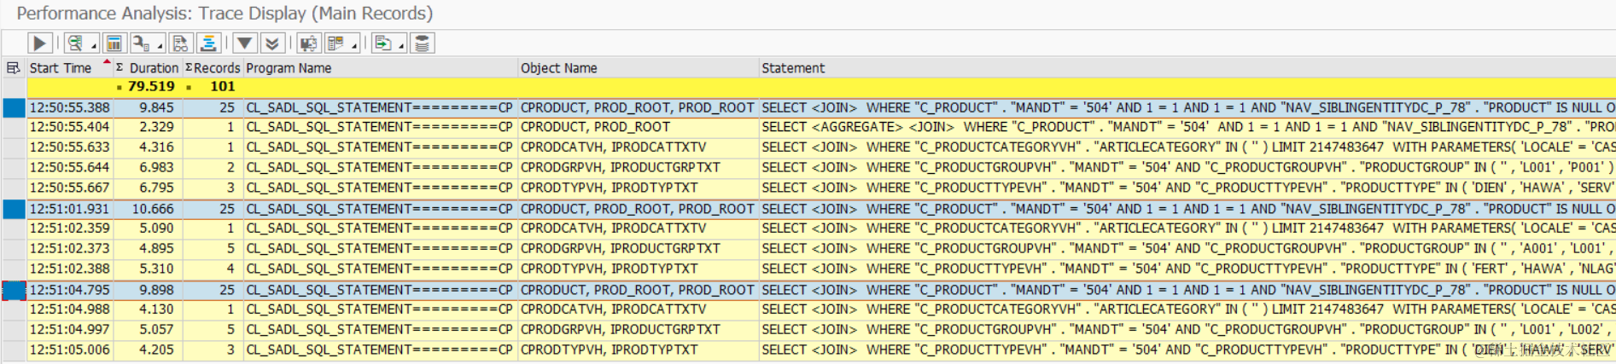Click the records value 4 at 12:51:02.388
This screenshot has height=364, width=1616.
pos(230,269)
